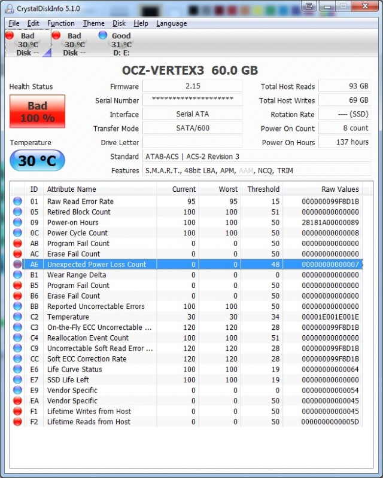Click blue status orb for Power-on Hours
The image size is (383, 478).
pos(18,222)
